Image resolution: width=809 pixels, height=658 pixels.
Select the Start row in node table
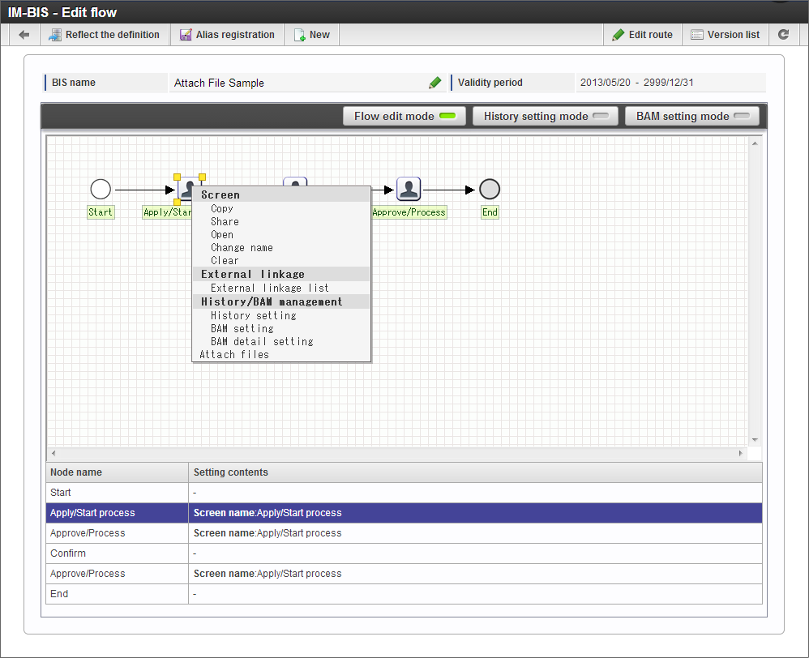coord(404,493)
